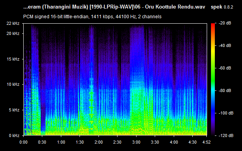This screenshot has width=242, height=151.
Task: Click the 22 kHz frequency label
Action: [x=13, y=24]
